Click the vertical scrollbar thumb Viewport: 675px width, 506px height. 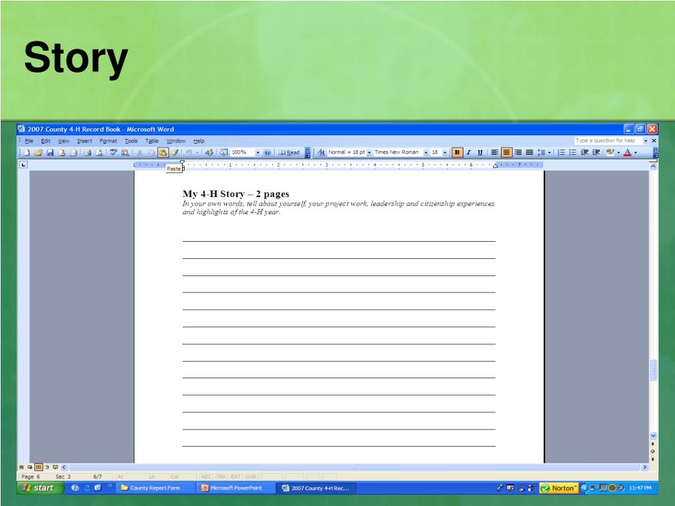tap(653, 370)
